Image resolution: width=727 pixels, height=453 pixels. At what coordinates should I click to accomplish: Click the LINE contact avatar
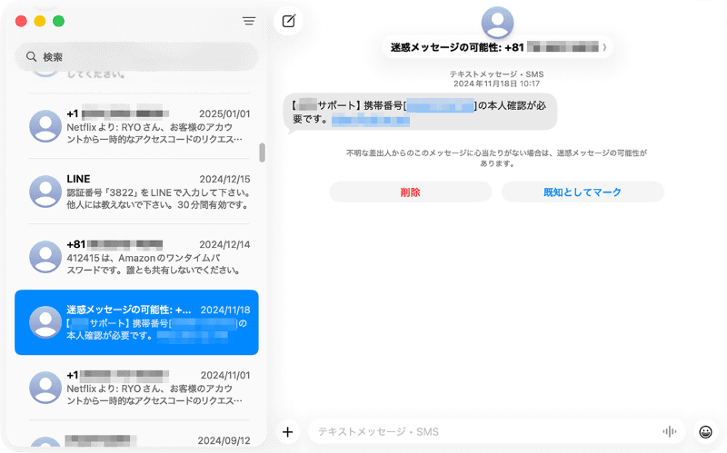pyautogui.click(x=45, y=192)
